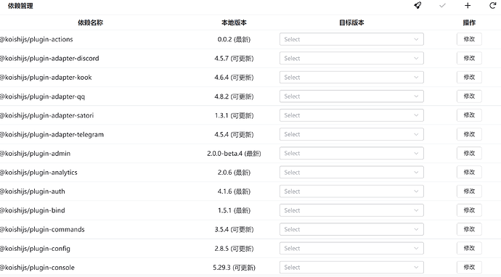The image size is (501, 277).
Task: Click 修改 button for plugin-auth
Action: pyautogui.click(x=469, y=191)
